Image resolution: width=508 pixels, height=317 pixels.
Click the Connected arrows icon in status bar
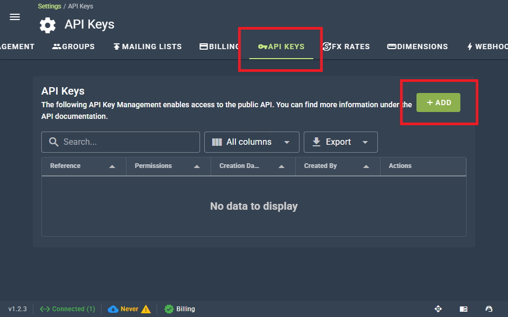(44, 309)
